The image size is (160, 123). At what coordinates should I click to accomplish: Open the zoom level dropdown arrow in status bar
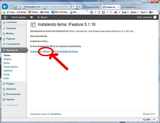point(154,120)
